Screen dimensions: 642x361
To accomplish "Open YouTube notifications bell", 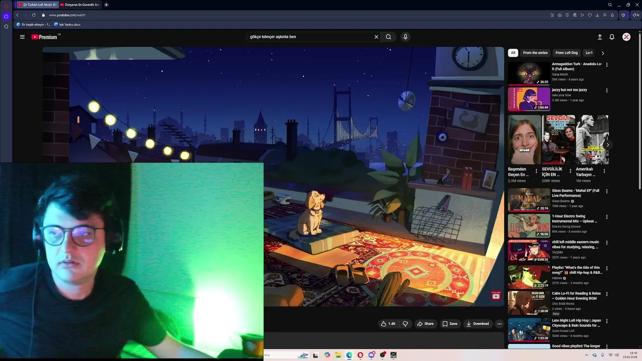I will coord(612,37).
